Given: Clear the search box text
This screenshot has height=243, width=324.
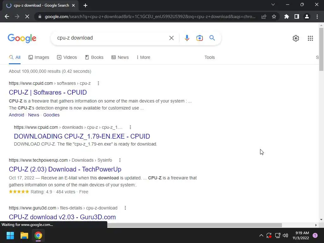Looking at the screenshot, I should (171, 38).
